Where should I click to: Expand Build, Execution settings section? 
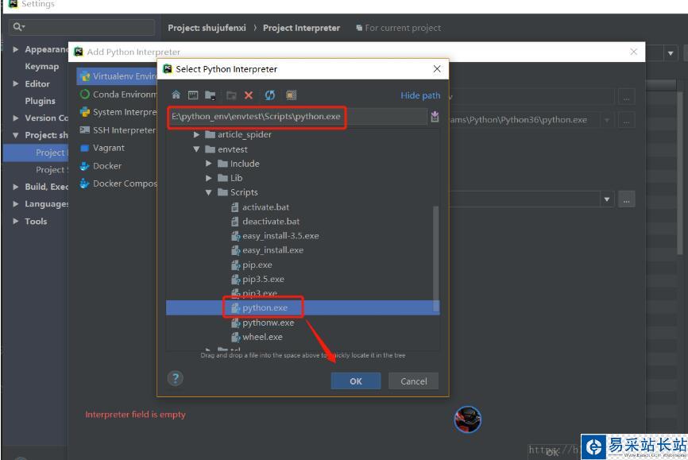16,187
